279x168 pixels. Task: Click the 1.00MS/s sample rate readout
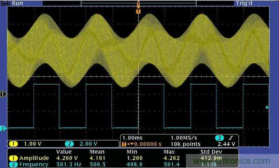[x=184, y=138]
